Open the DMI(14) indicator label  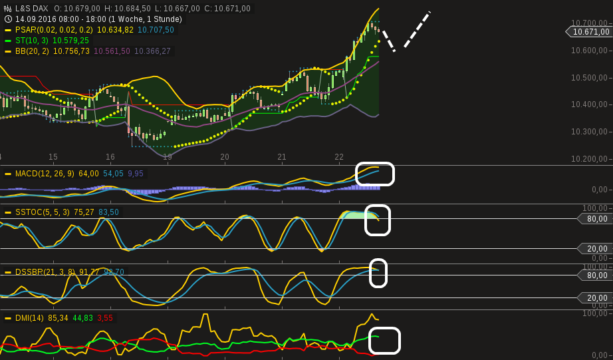tap(29, 317)
